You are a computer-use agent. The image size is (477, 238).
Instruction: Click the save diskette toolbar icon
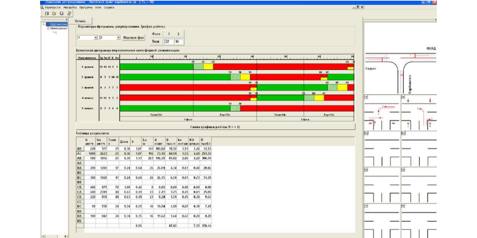click(61, 13)
